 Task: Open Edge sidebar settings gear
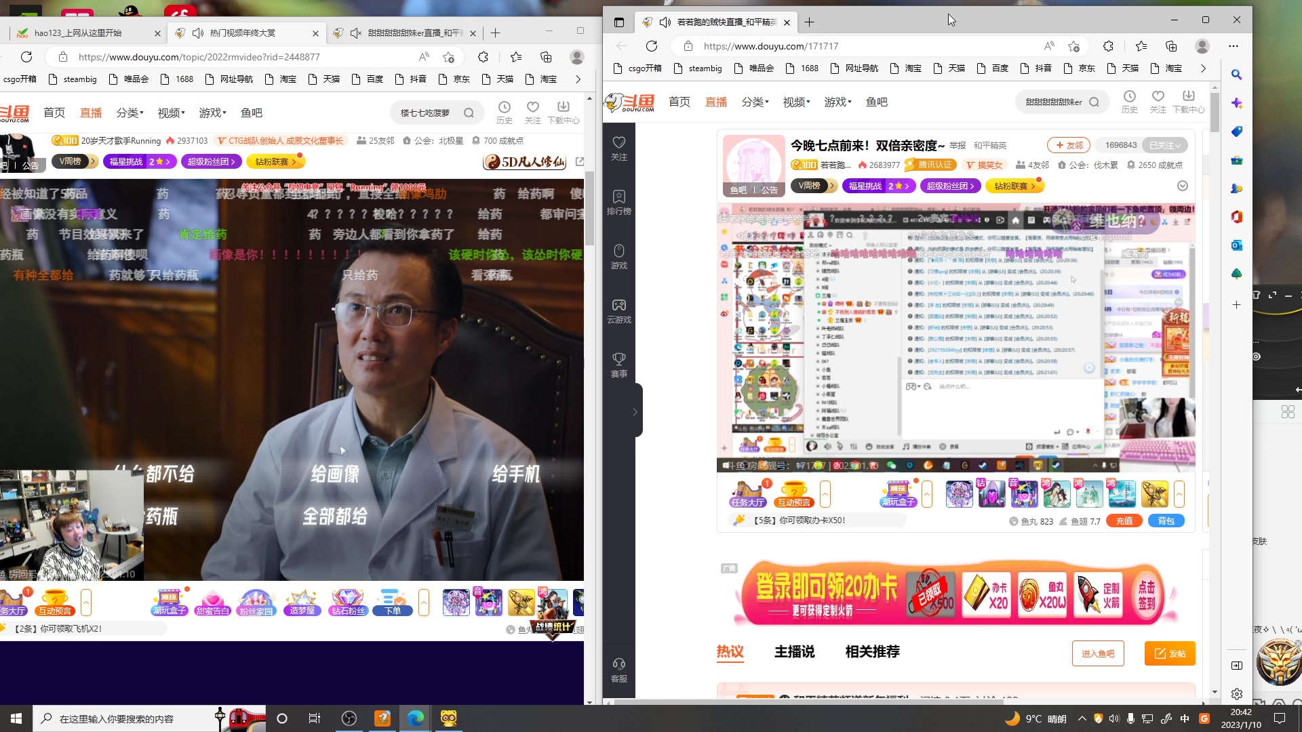coord(1236,694)
